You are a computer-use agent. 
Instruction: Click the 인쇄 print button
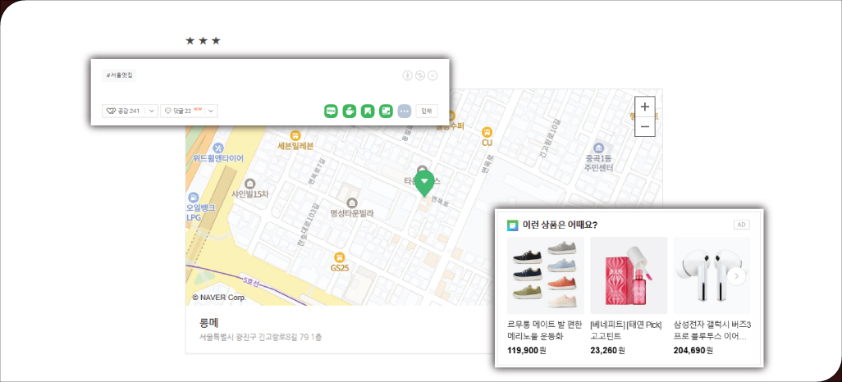[x=427, y=111]
